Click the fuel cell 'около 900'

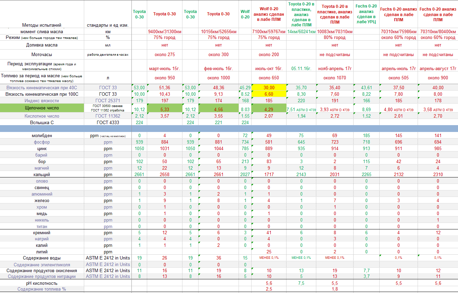[x=438, y=78]
